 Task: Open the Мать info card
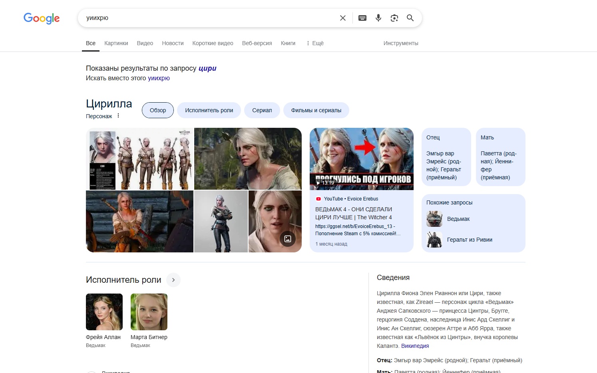pos(501,157)
